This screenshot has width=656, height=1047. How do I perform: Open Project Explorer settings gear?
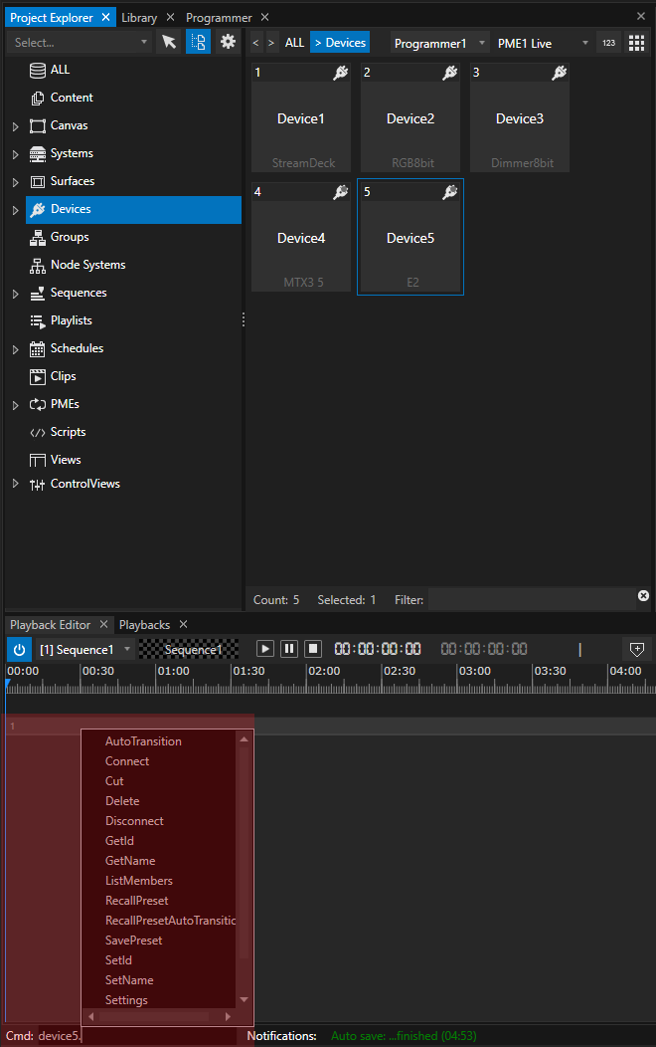tap(228, 42)
